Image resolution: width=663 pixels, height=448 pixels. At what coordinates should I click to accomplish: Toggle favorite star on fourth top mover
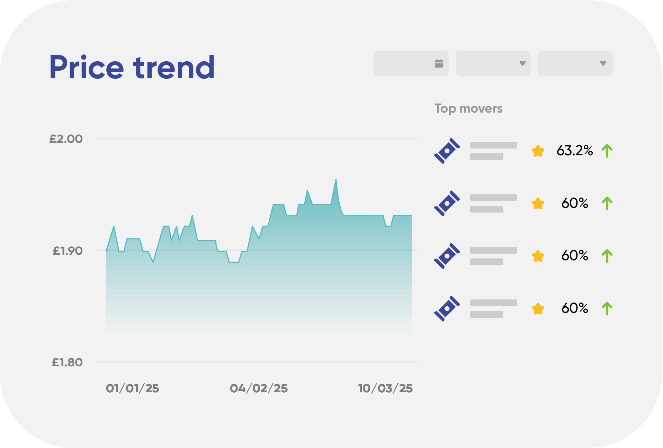(x=538, y=308)
